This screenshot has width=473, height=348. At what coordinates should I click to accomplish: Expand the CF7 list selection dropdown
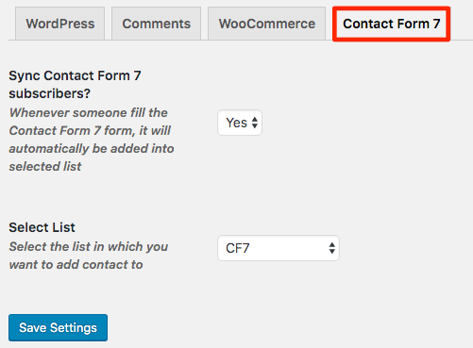279,248
